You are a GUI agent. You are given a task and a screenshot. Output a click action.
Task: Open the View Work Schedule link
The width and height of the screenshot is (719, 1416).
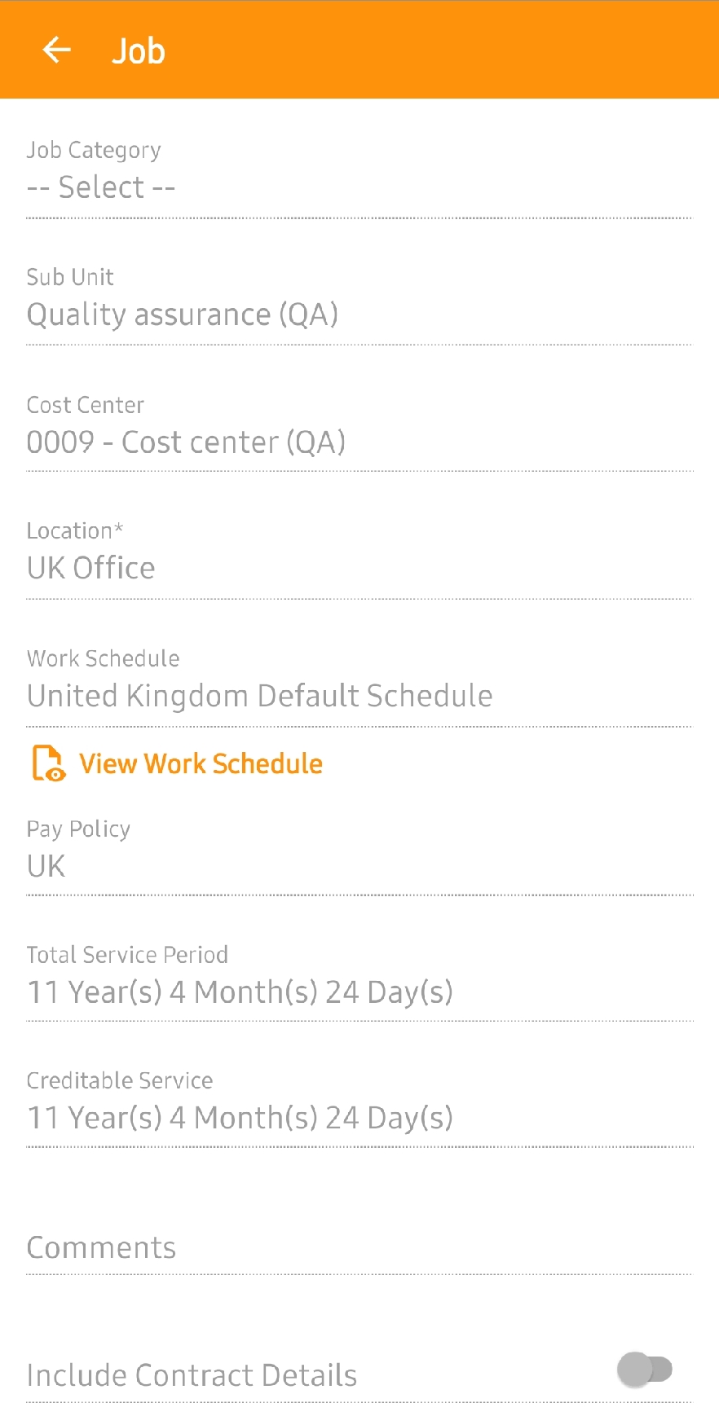[201, 763]
